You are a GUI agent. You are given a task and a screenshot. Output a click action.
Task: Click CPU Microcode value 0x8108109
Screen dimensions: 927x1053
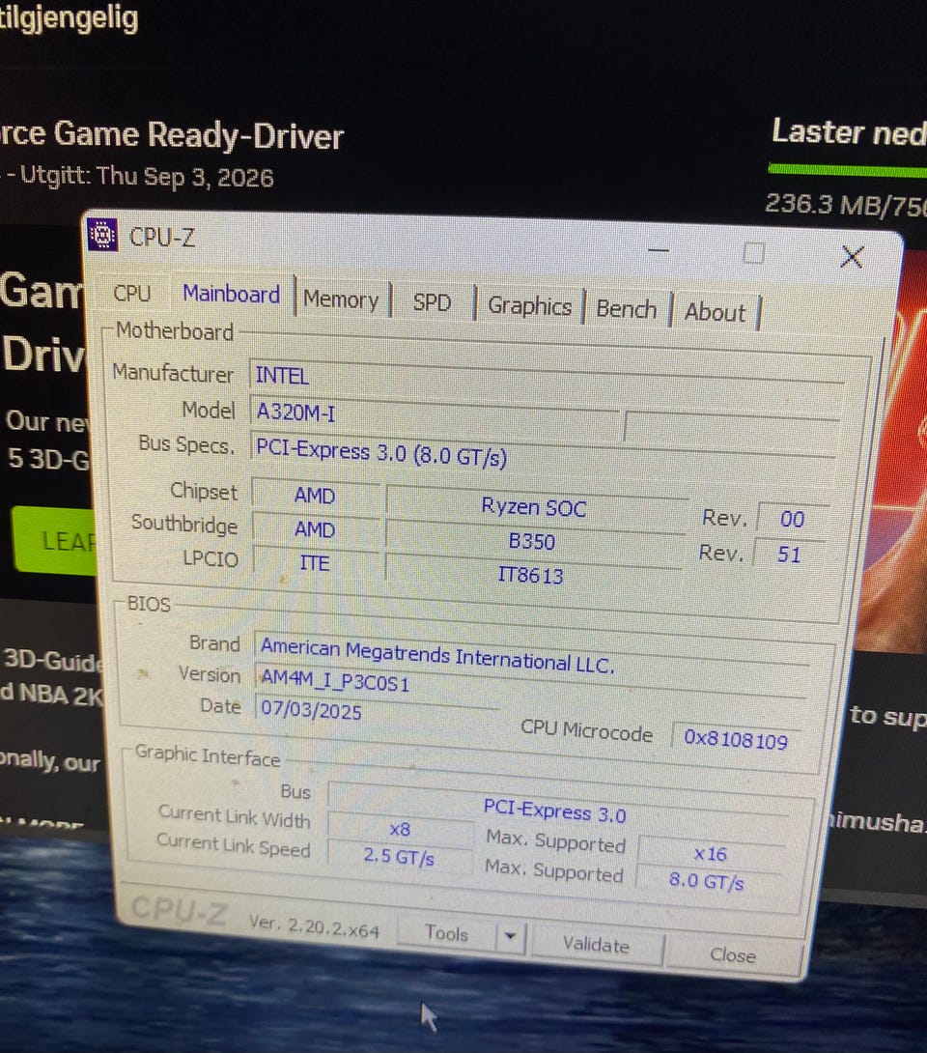(736, 740)
